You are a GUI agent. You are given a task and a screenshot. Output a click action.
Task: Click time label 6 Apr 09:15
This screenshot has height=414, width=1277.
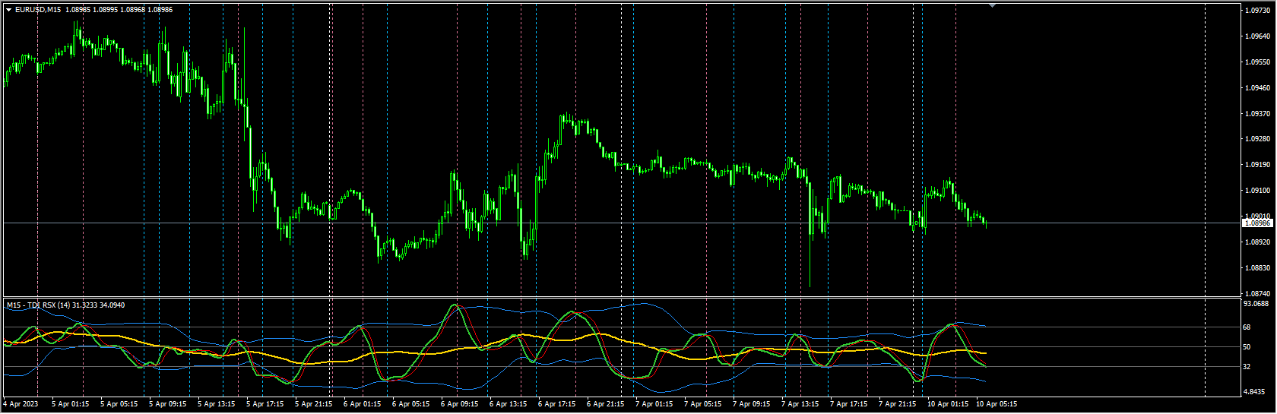pos(460,404)
